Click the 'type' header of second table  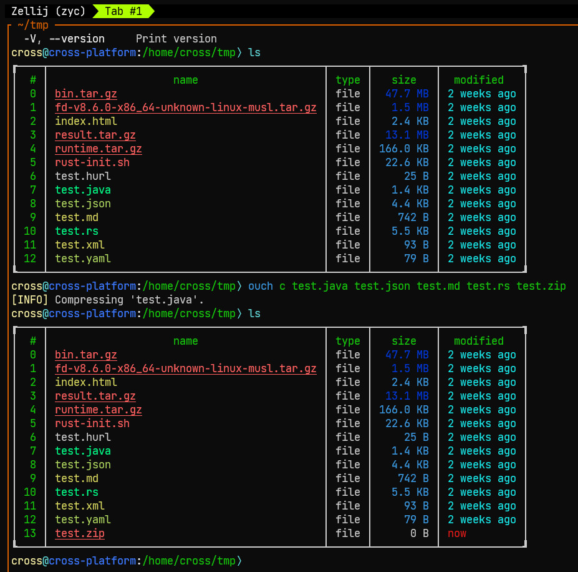click(348, 341)
